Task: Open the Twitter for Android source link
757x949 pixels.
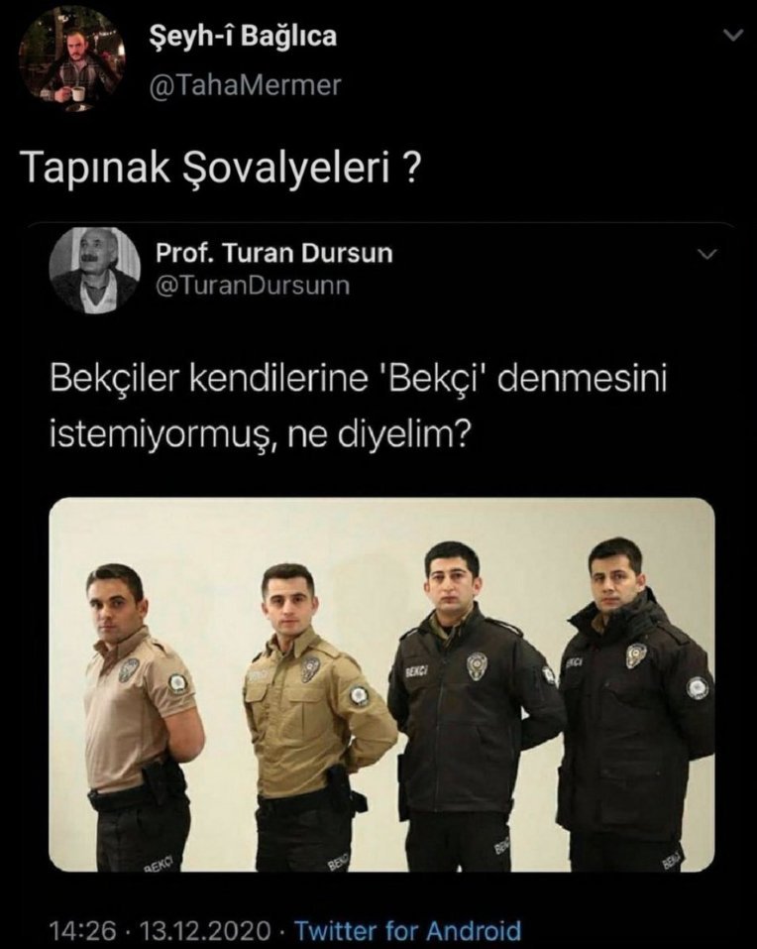Action: tap(407, 929)
